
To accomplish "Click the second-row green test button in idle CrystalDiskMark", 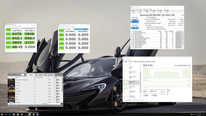I will point(61,39).
